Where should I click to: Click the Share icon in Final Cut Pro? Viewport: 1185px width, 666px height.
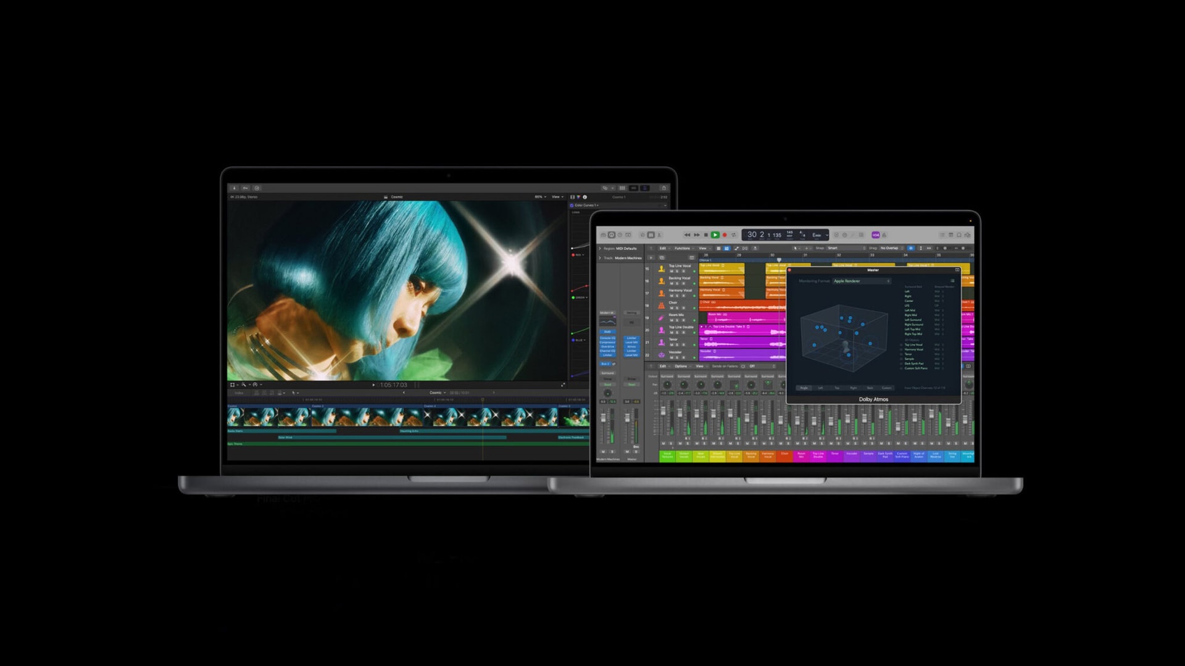point(663,188)
